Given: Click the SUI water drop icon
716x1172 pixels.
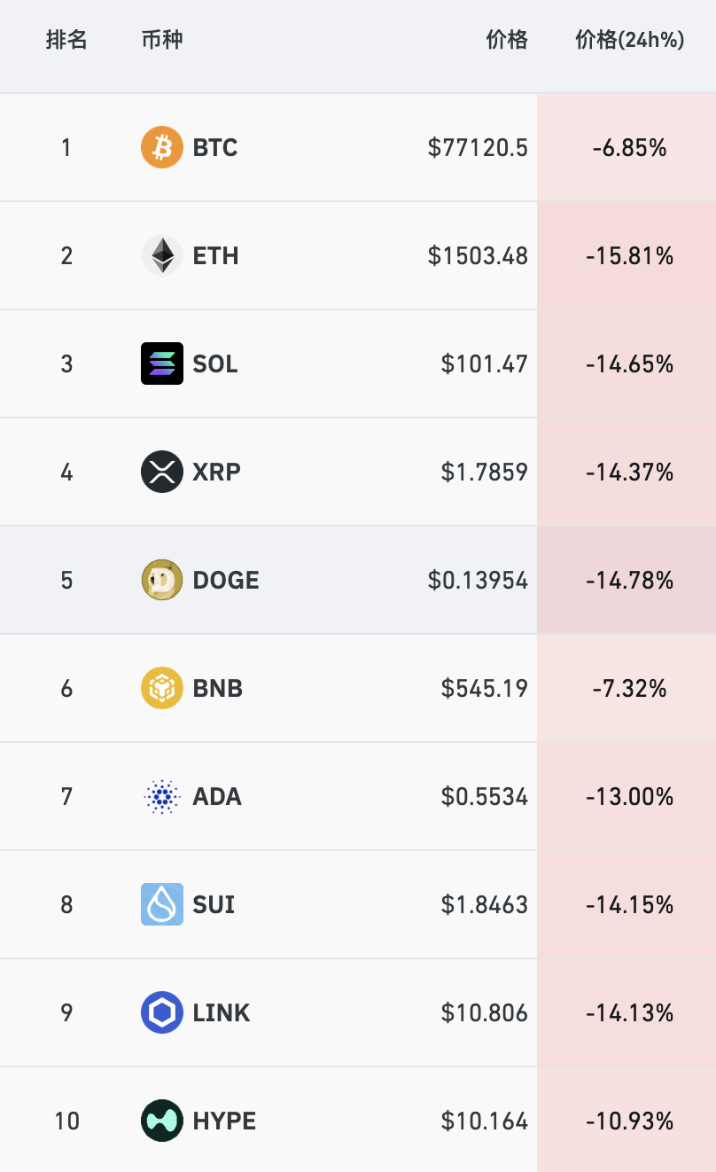Looking at the screenshot, I should pos(162,904).
